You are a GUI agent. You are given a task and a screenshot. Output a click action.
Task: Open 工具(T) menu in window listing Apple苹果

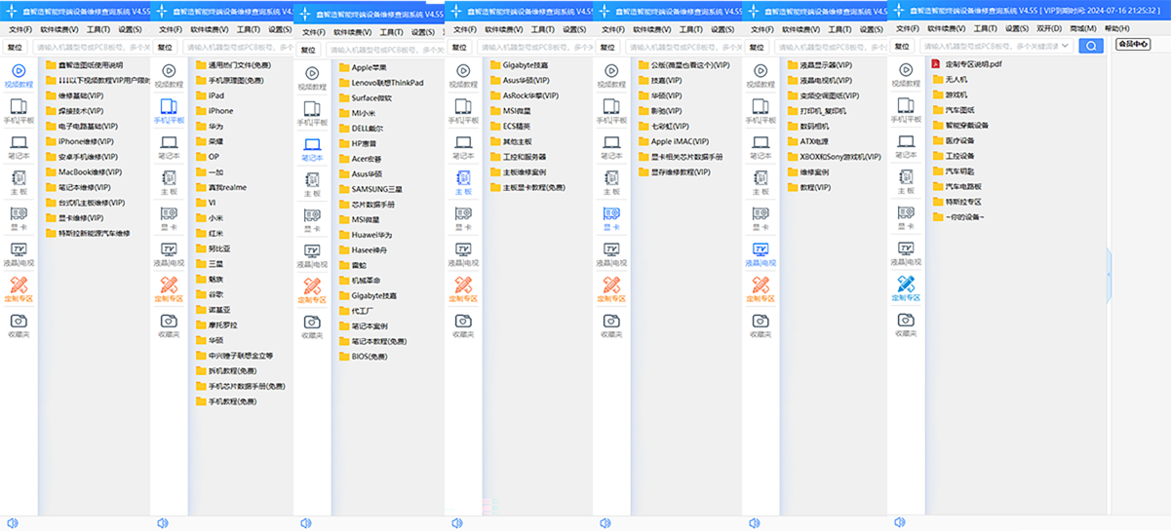pos(391,31)
